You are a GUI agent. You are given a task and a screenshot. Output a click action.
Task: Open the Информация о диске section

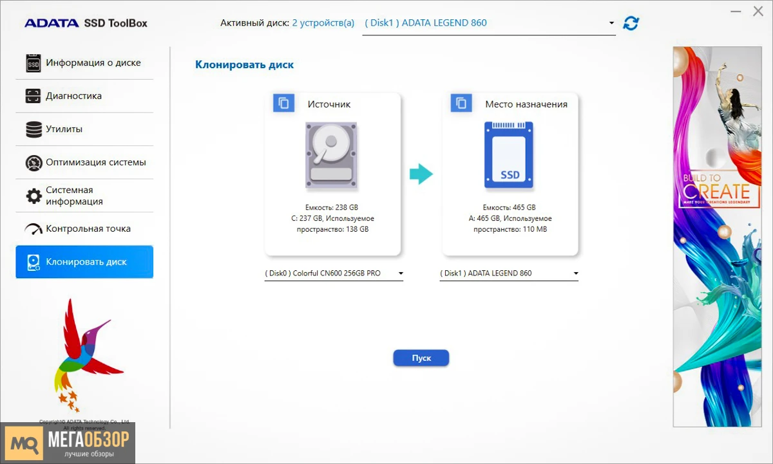point(84,63)
